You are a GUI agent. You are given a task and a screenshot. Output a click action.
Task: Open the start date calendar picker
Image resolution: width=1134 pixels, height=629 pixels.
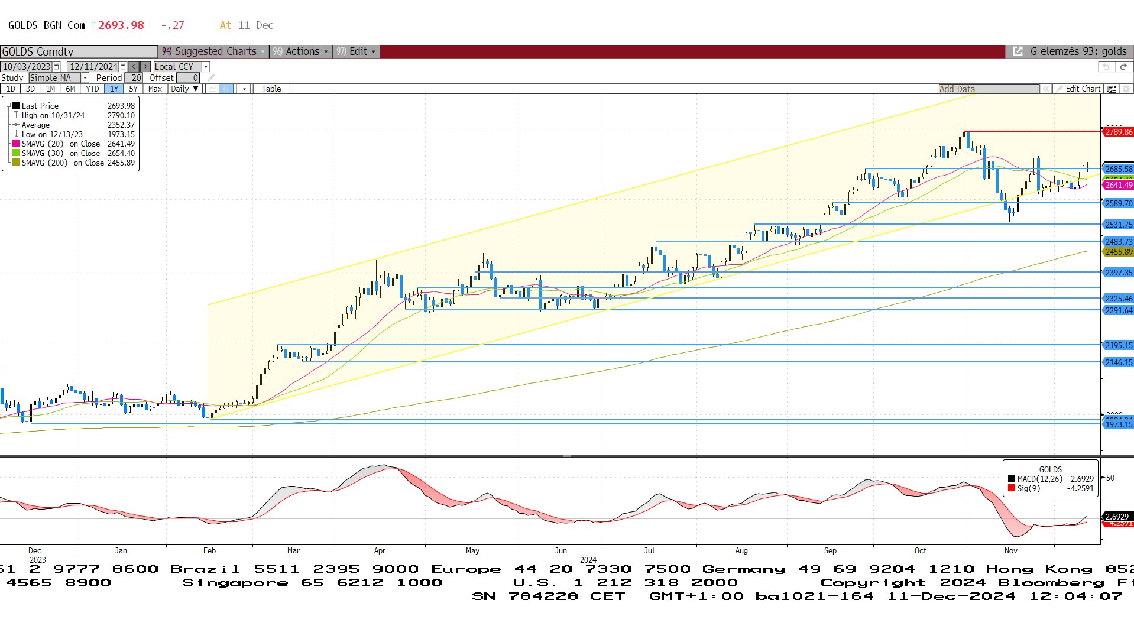click(56, 67)
